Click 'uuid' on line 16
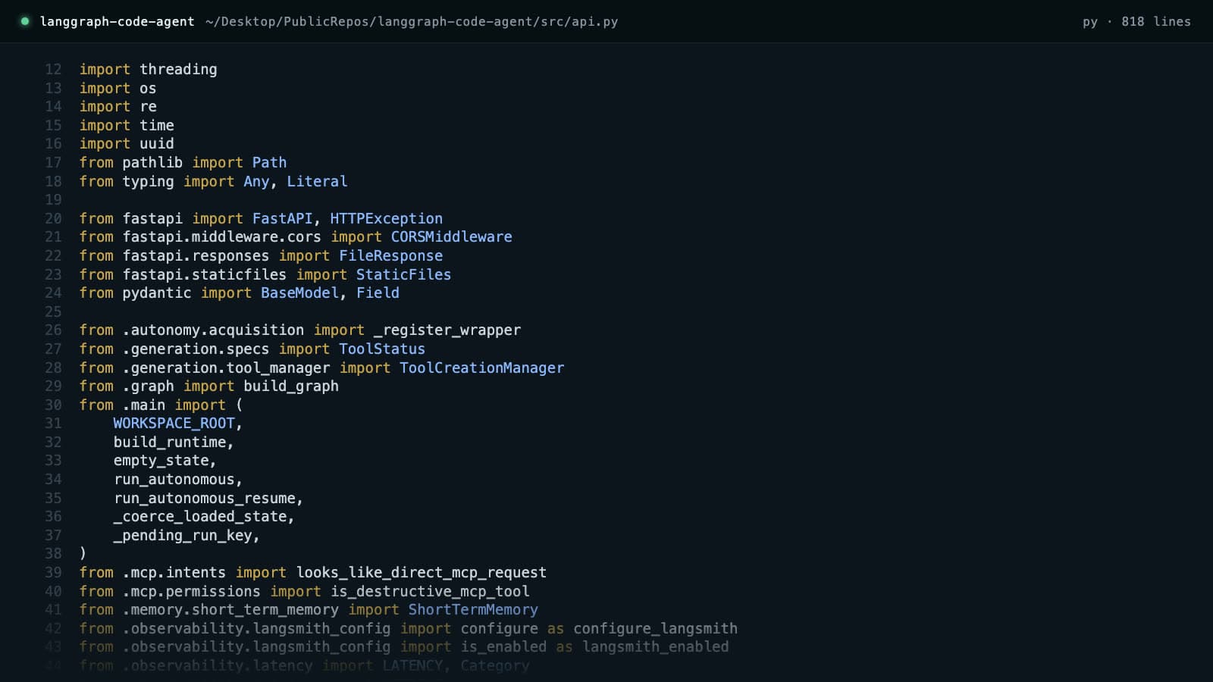Image resolution: width=1213 pixels, height=682 pixels. coord(157,143)
